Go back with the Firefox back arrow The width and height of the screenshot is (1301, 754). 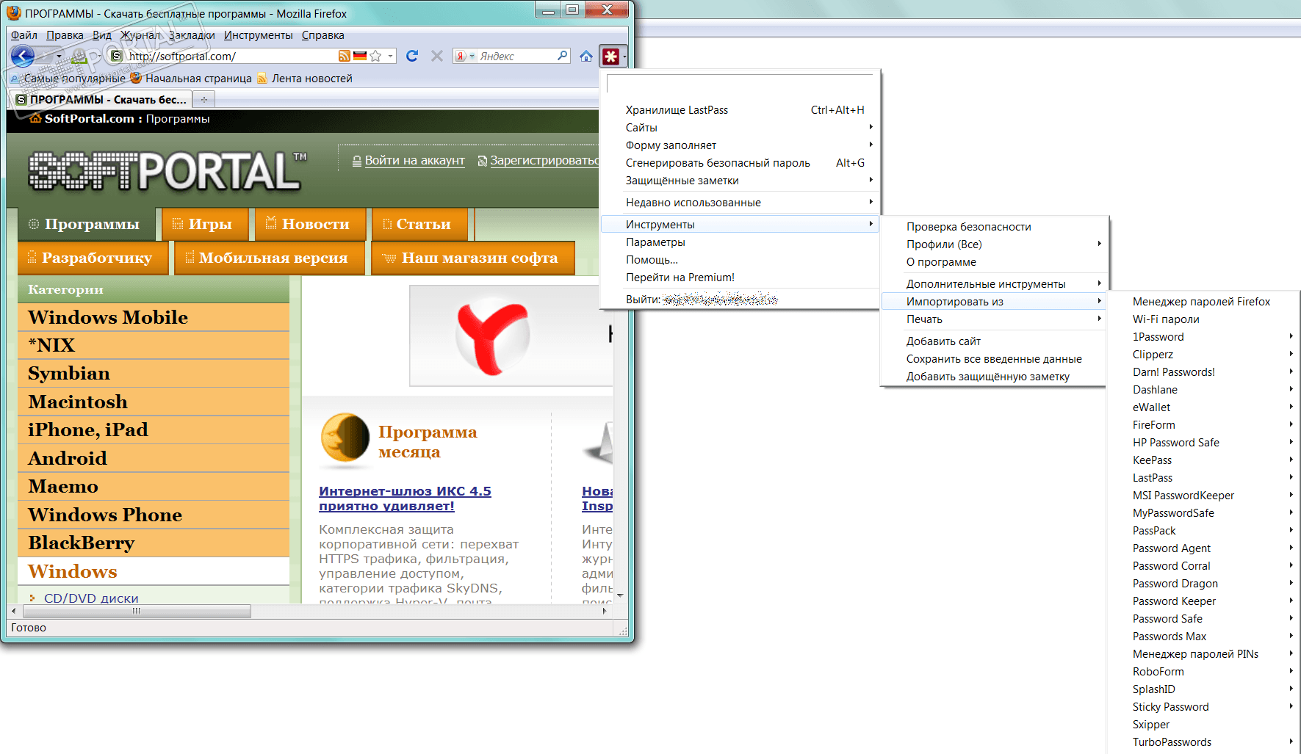[23, 56]
